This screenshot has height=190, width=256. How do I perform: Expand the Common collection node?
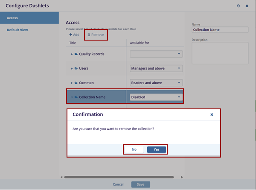[x=72, y=83]
